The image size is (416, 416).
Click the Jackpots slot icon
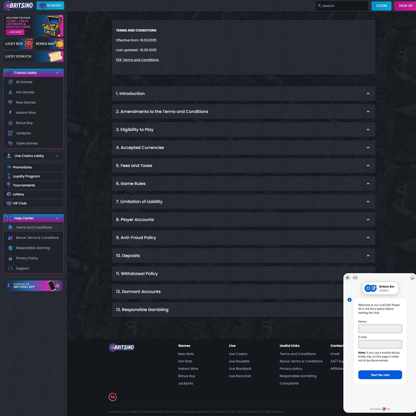10,133
